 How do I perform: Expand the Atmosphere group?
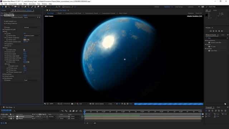click(x=3, y=74)
